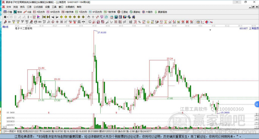Image resolution: width=259 pixels, height=139 pixels.
Task: Open the 窗口 menu
Action: pyautogui.click(x=61, y=7)
